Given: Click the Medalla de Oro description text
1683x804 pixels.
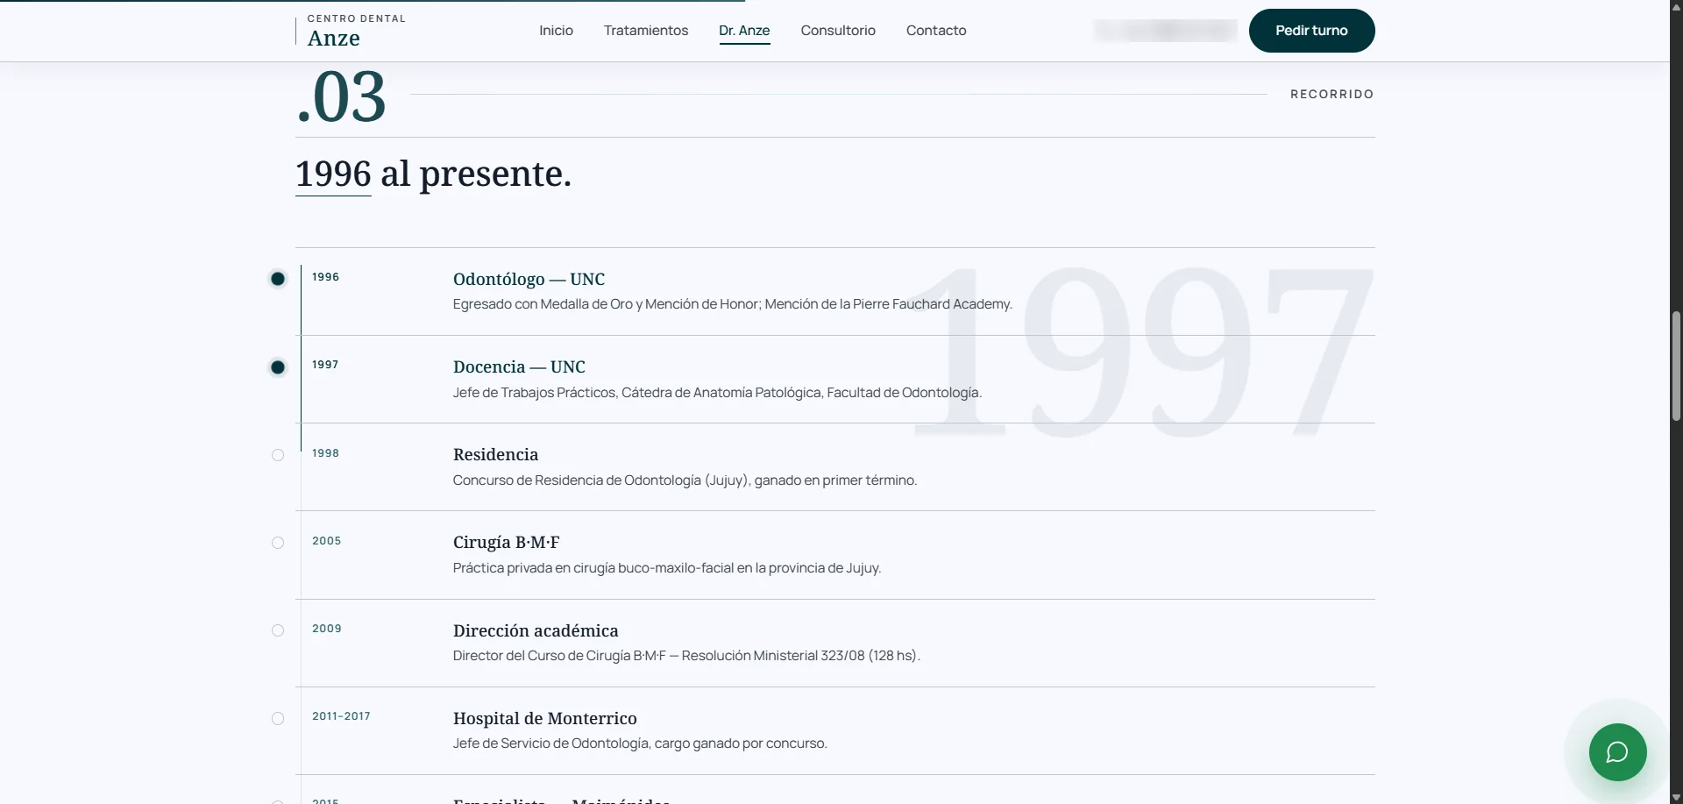Looking at the screenshot, I should click(733, 304).
